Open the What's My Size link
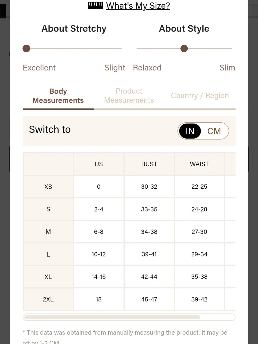 point(138,6)
